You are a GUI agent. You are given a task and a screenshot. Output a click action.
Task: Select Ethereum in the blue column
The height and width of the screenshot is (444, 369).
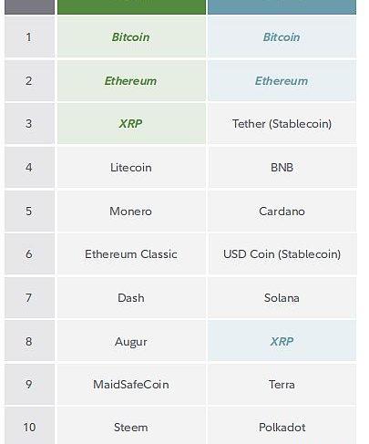tap(282, 80)
